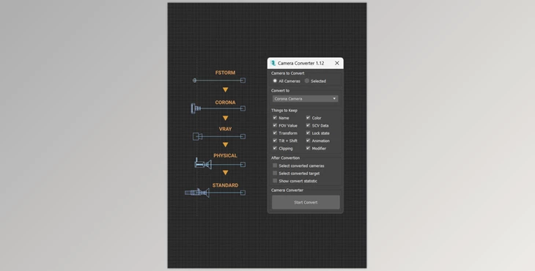Click the Things to Keep heading
Screen dimensions: 535x271
click(x=284, y=111)
